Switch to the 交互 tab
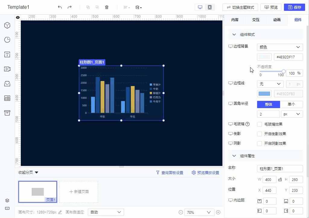Viewport: 309px width, 218px height. coord(255,20)
